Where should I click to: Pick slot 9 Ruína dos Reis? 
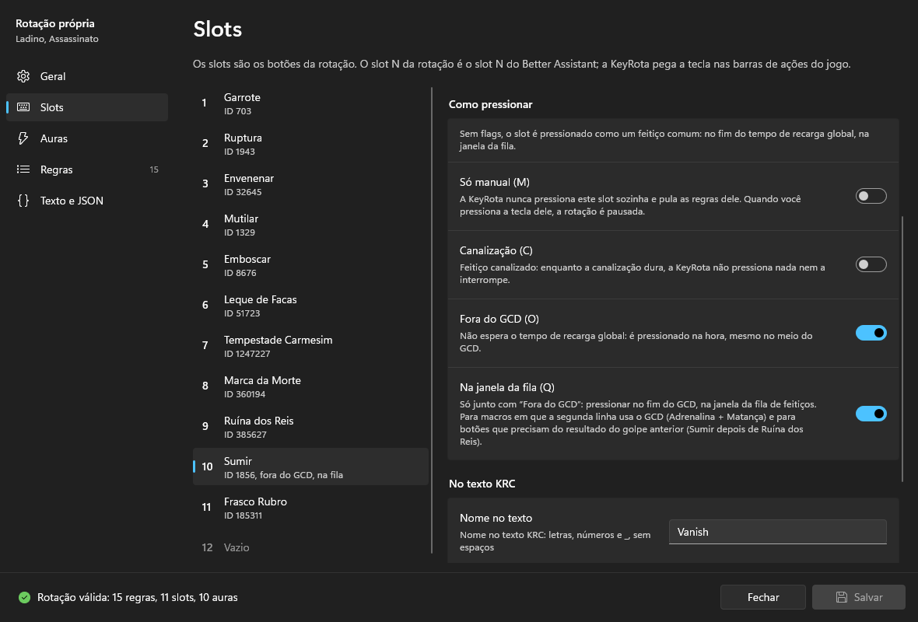(x=310, y=427)
